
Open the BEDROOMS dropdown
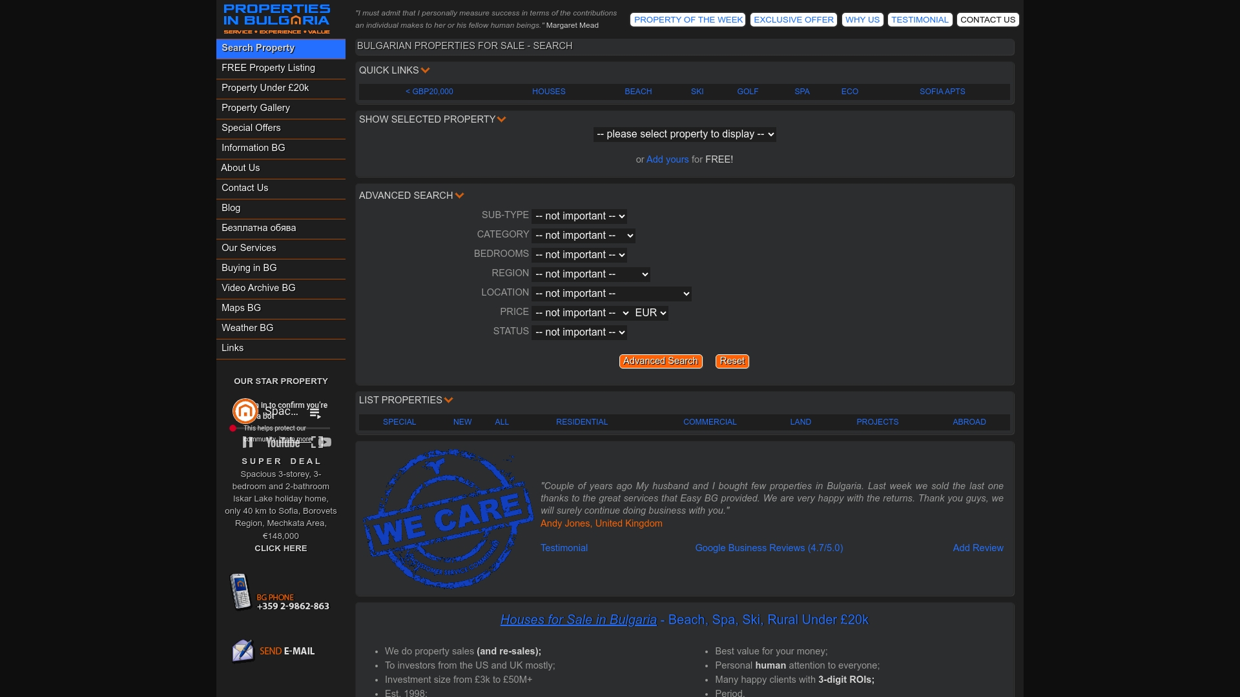579,254
